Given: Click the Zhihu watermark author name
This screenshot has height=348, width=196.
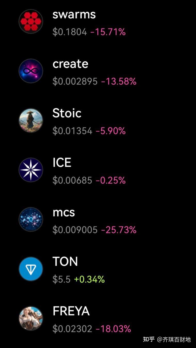Looking at the screenshot, I should 174,339.
